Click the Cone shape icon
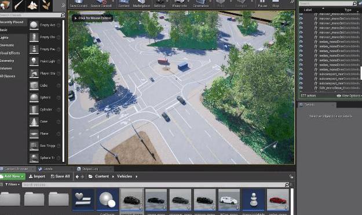Screen dimensions: 362x215 click(x=34, y=121)
